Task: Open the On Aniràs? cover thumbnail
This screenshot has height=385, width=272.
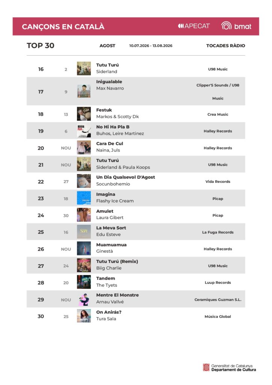Action: [84, 316]
